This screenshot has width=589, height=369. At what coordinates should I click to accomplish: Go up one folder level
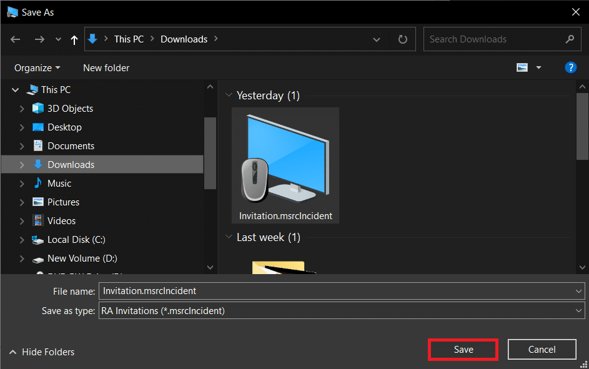click(x=73, y=39)
